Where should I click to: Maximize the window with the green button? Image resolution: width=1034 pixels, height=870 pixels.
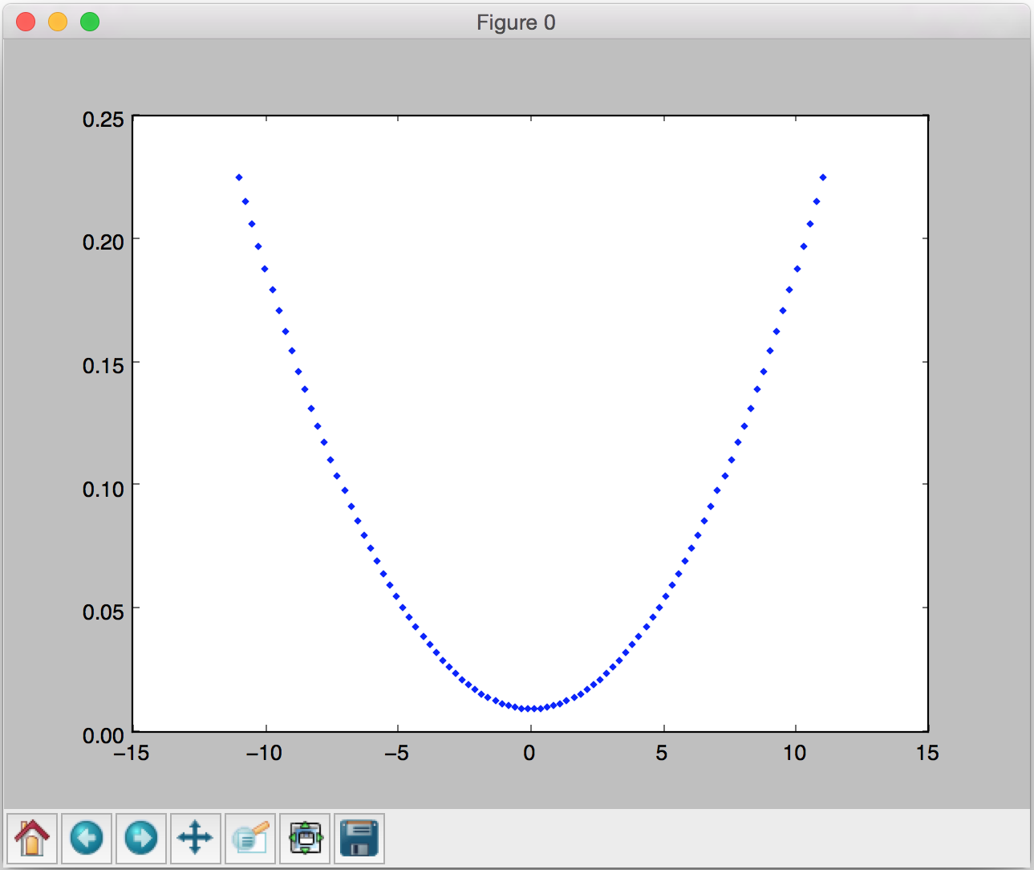[89, 22]
